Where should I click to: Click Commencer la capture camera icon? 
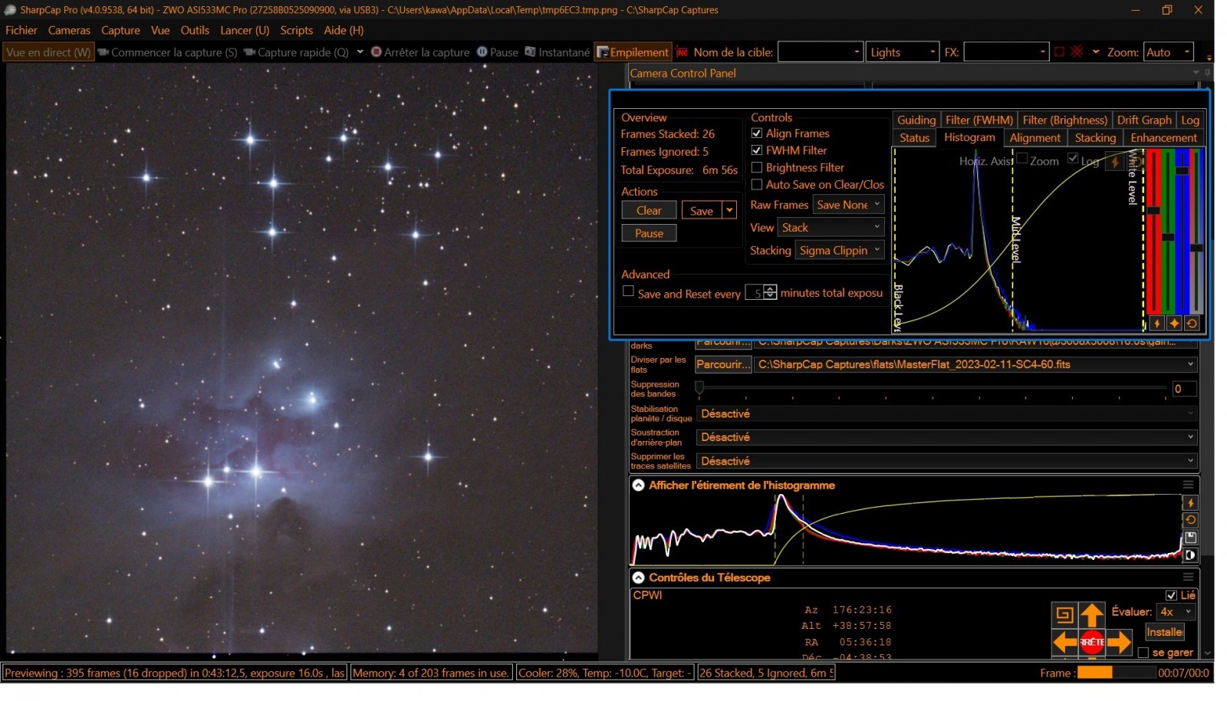point(103,52)
